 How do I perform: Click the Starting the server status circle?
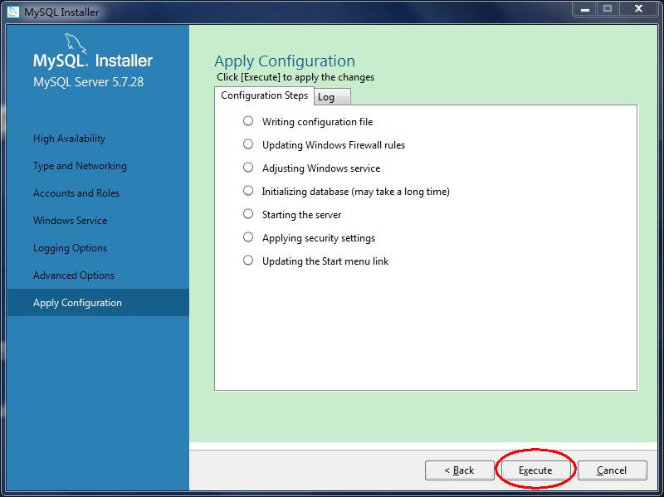[x=248, y=214]
